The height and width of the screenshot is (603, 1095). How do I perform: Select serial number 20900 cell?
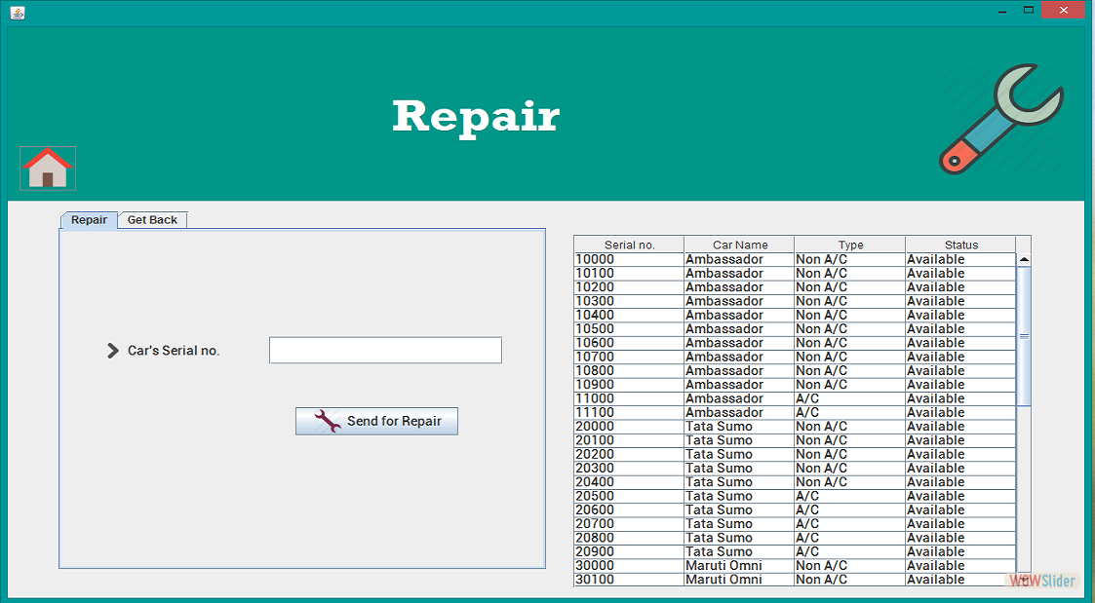629,552
